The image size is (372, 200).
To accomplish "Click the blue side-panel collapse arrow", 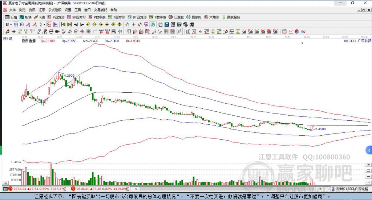I will coord(369,150).
